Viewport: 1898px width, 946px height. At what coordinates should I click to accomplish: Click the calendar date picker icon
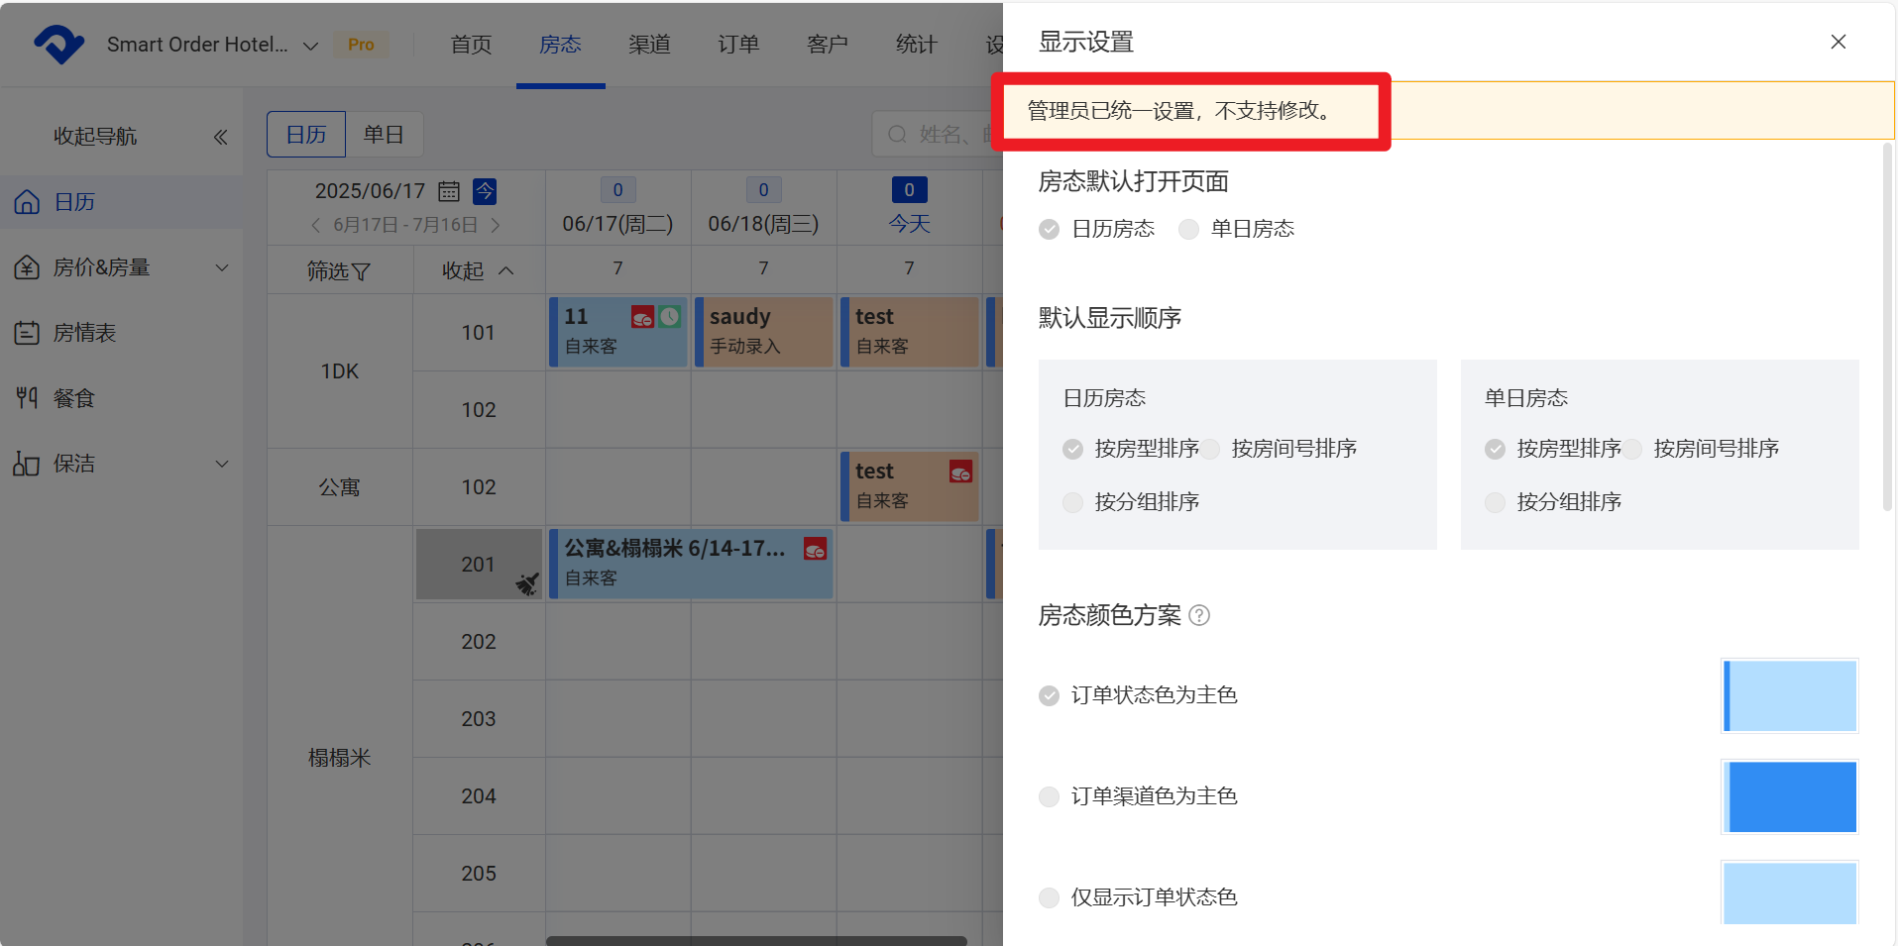449,191
